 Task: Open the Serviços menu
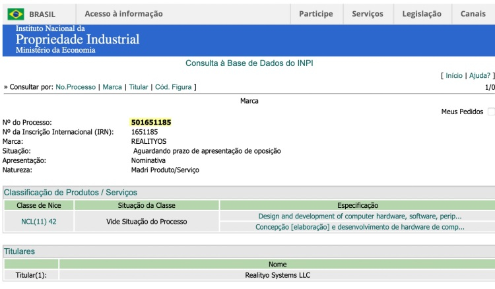coord(368,14)
